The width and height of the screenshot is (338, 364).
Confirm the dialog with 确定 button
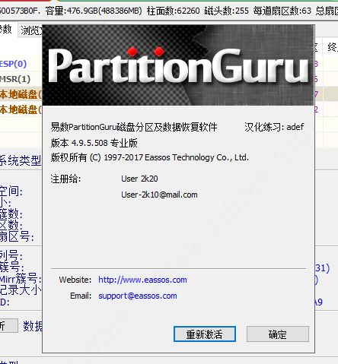278,334
